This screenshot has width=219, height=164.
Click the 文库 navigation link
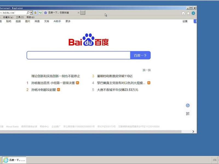tap(47, 21)
